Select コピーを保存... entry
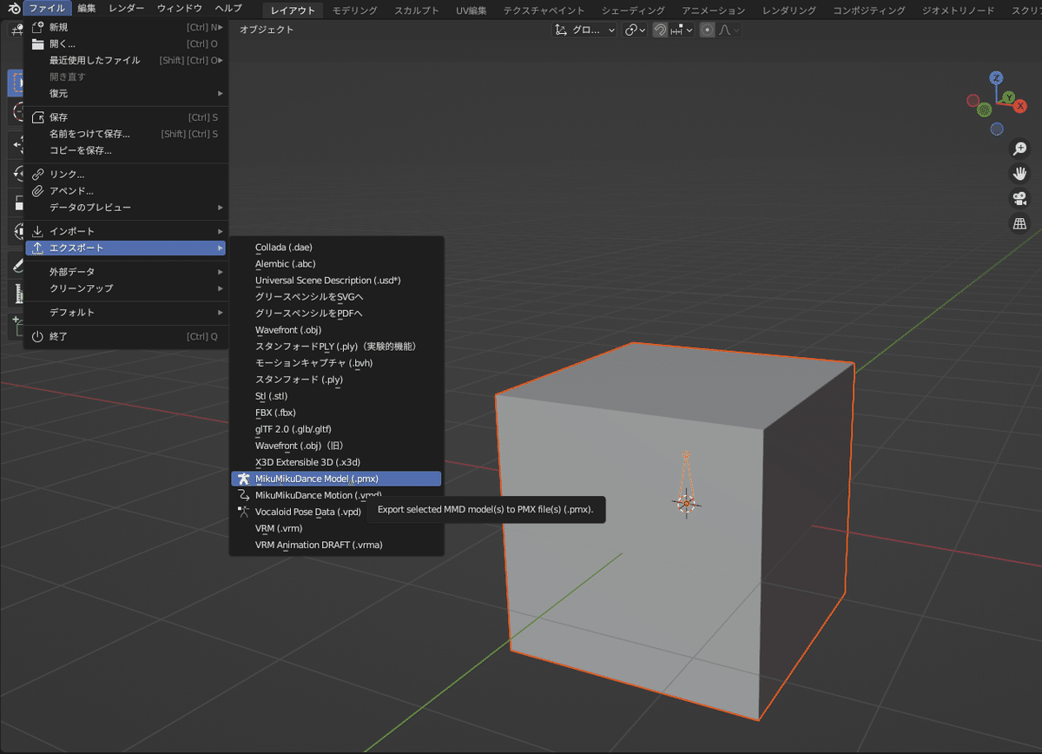Image resolution: width=1042 pixels, height=754 pixels. point(126,150)
